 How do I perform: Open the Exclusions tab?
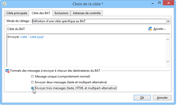[x=62, y=13]
